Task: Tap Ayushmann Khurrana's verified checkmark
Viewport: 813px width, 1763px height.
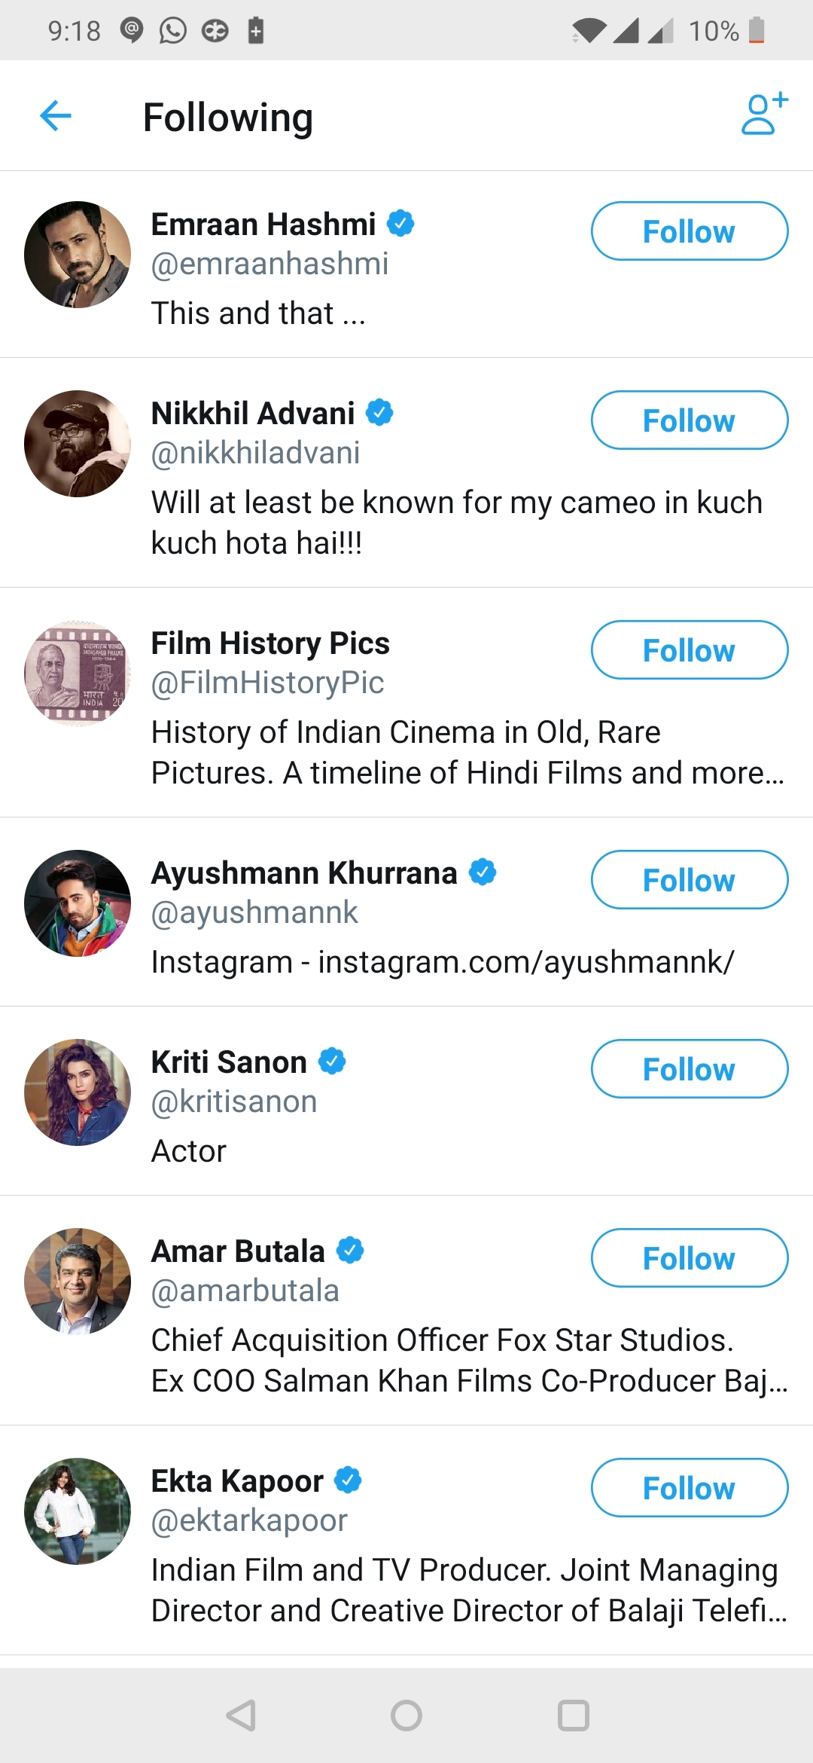Action: [483, 872]
